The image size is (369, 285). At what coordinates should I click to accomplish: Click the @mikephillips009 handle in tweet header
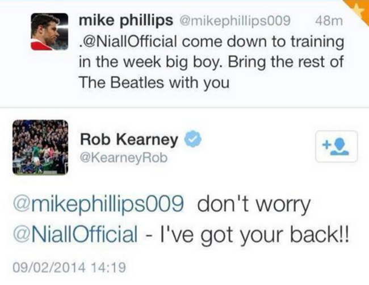pyautogui.click(x=235, y=21)
